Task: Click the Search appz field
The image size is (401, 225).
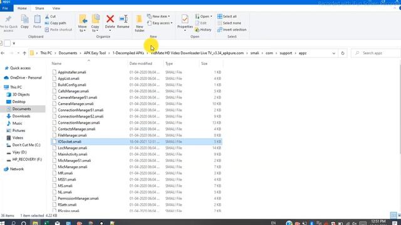Action: pos(376,53)
